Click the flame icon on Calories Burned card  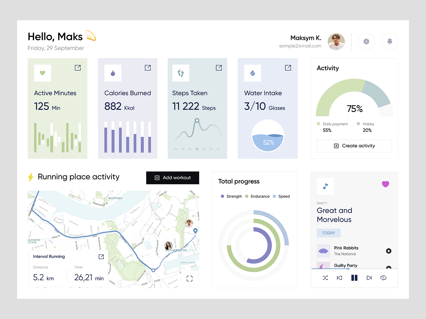pyautogui.click(x=113, y=73)
